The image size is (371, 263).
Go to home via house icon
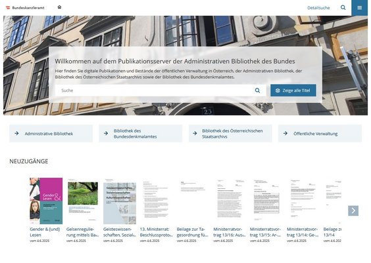[x=59, y=7]
